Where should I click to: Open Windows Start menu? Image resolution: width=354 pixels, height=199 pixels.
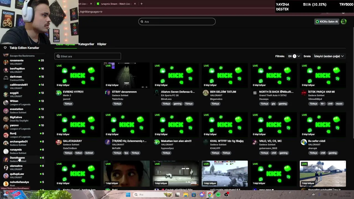(128, 195)
